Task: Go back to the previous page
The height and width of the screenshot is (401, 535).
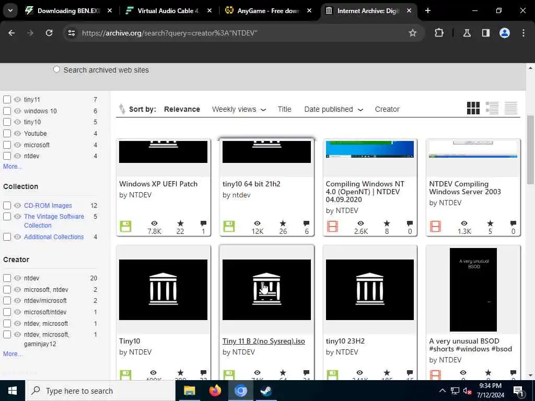Action: (x=11, y=33)
